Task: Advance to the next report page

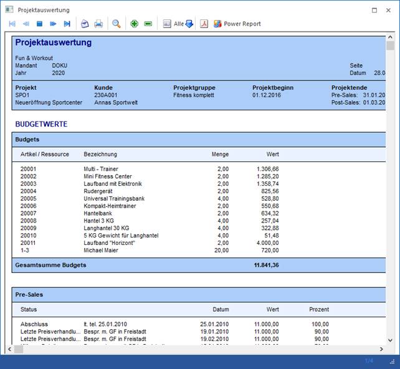Action: coord(53,24)
